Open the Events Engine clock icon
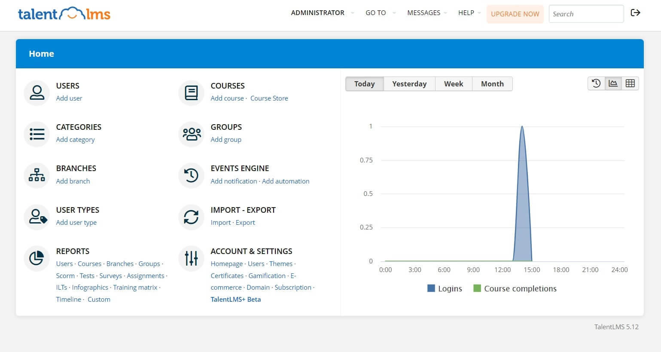 pos(191,175)
